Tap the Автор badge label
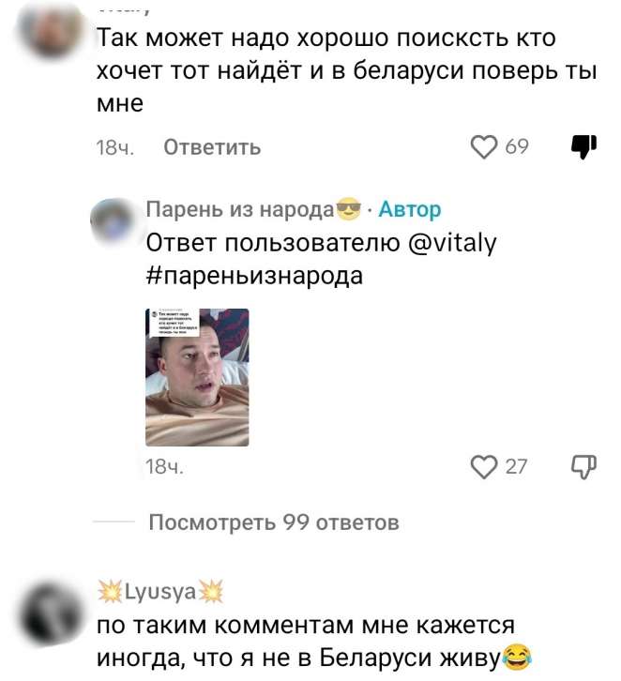Viewport: 621px width, 681px height. pos(410,210)
